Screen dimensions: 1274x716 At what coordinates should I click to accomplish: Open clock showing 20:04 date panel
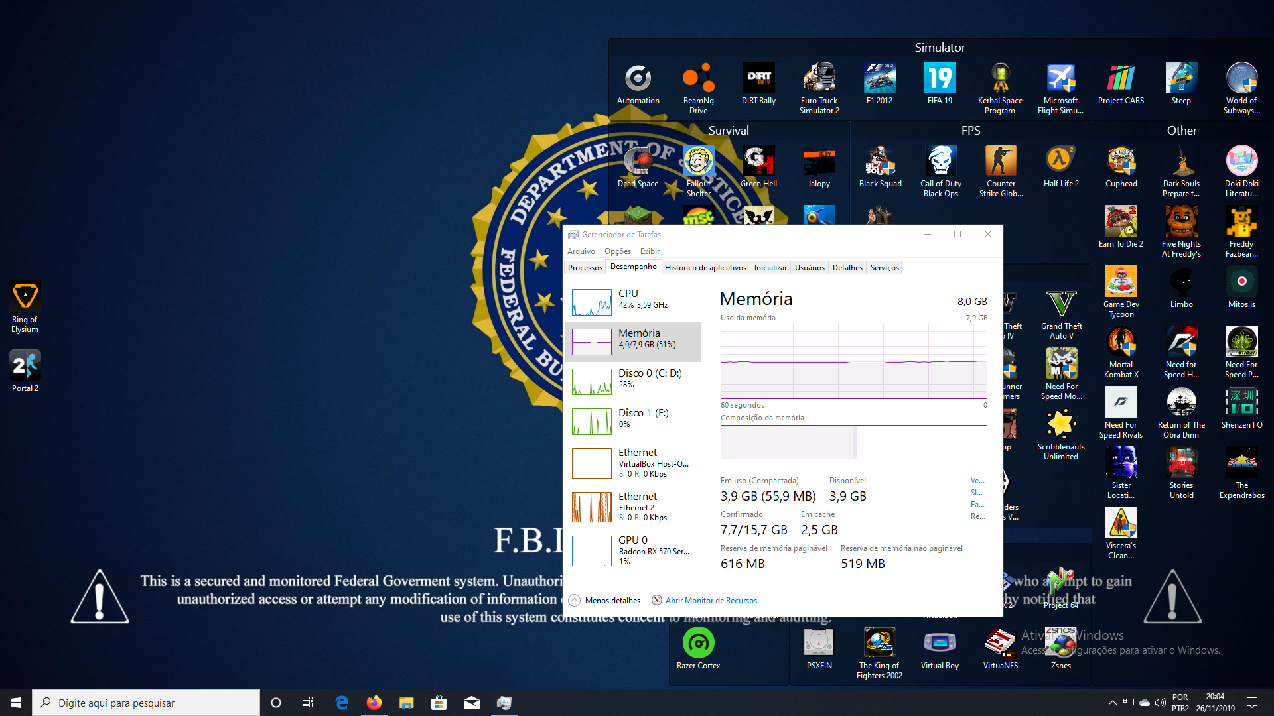tap(1215, 703)
